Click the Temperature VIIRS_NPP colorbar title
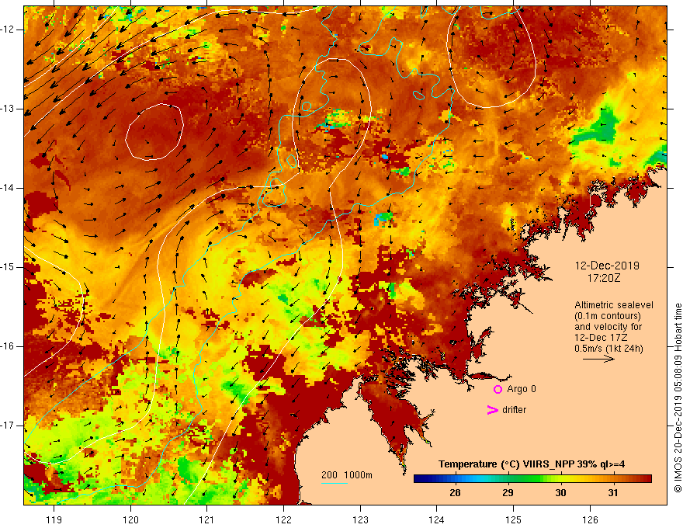683x528 pixels. [x=532, y=464]
